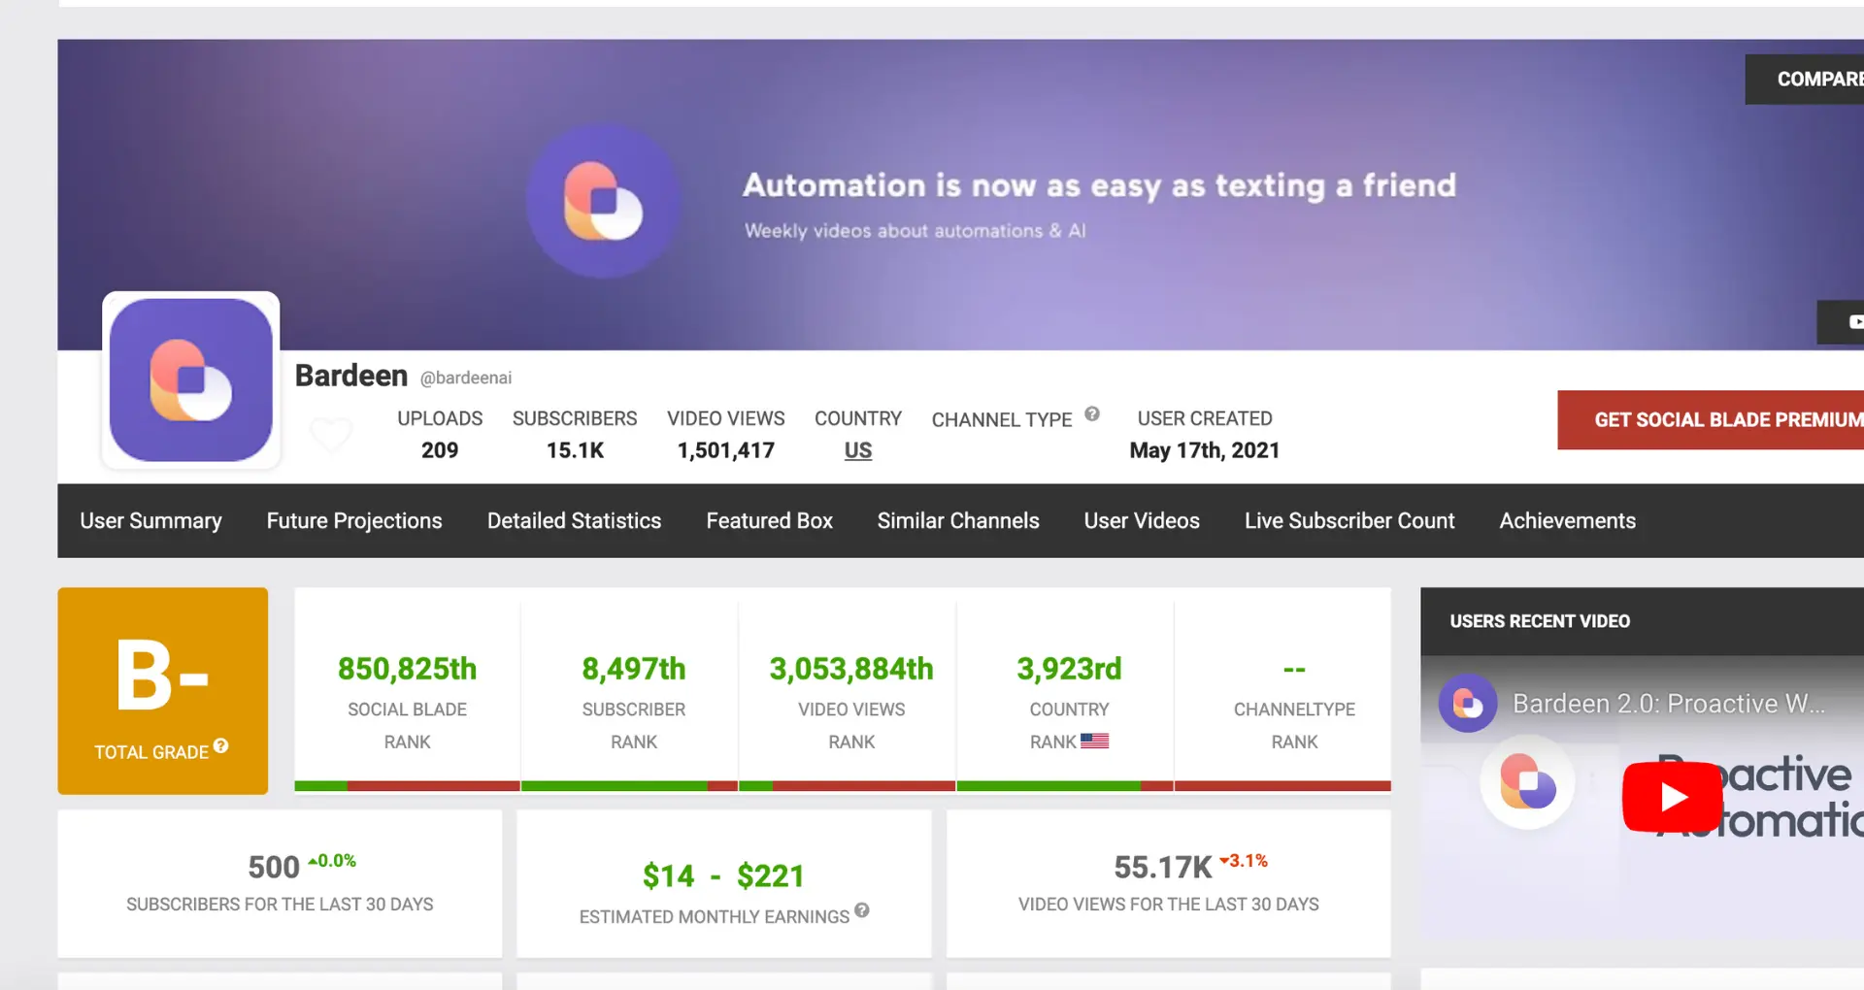Click the Bardeen logo in the banner
The height and width of the screenshot is (990, 1864).
(x=603, y=201)
